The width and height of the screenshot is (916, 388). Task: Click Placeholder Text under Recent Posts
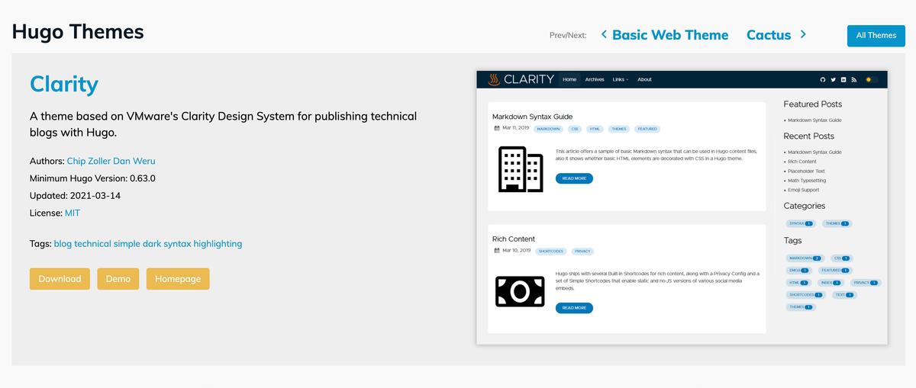(x=807, y=172)
